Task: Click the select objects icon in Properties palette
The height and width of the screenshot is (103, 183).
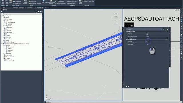Action: point(165,29)
